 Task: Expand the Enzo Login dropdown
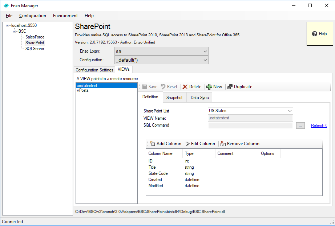tap(205, 51)
